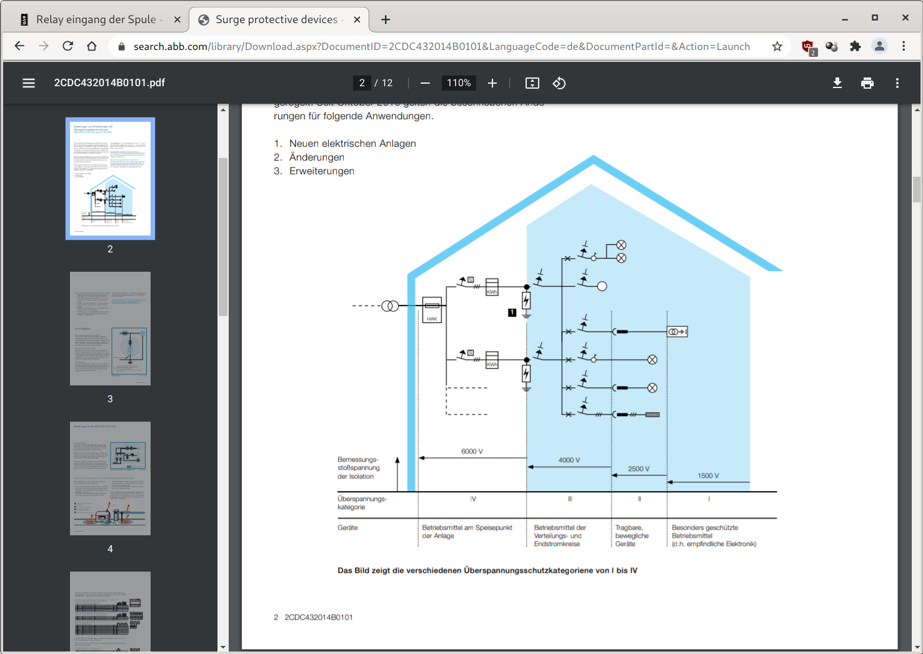The image size is (923, 654).
Task: Toggle the PDF sidebar menu
Action: point(29,83)
